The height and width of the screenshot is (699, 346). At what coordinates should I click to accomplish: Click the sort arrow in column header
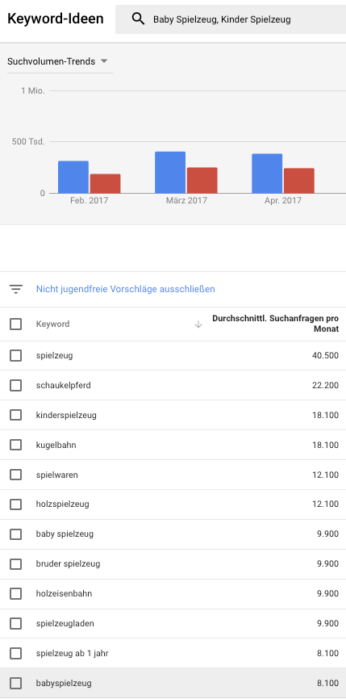click(198, 324)
